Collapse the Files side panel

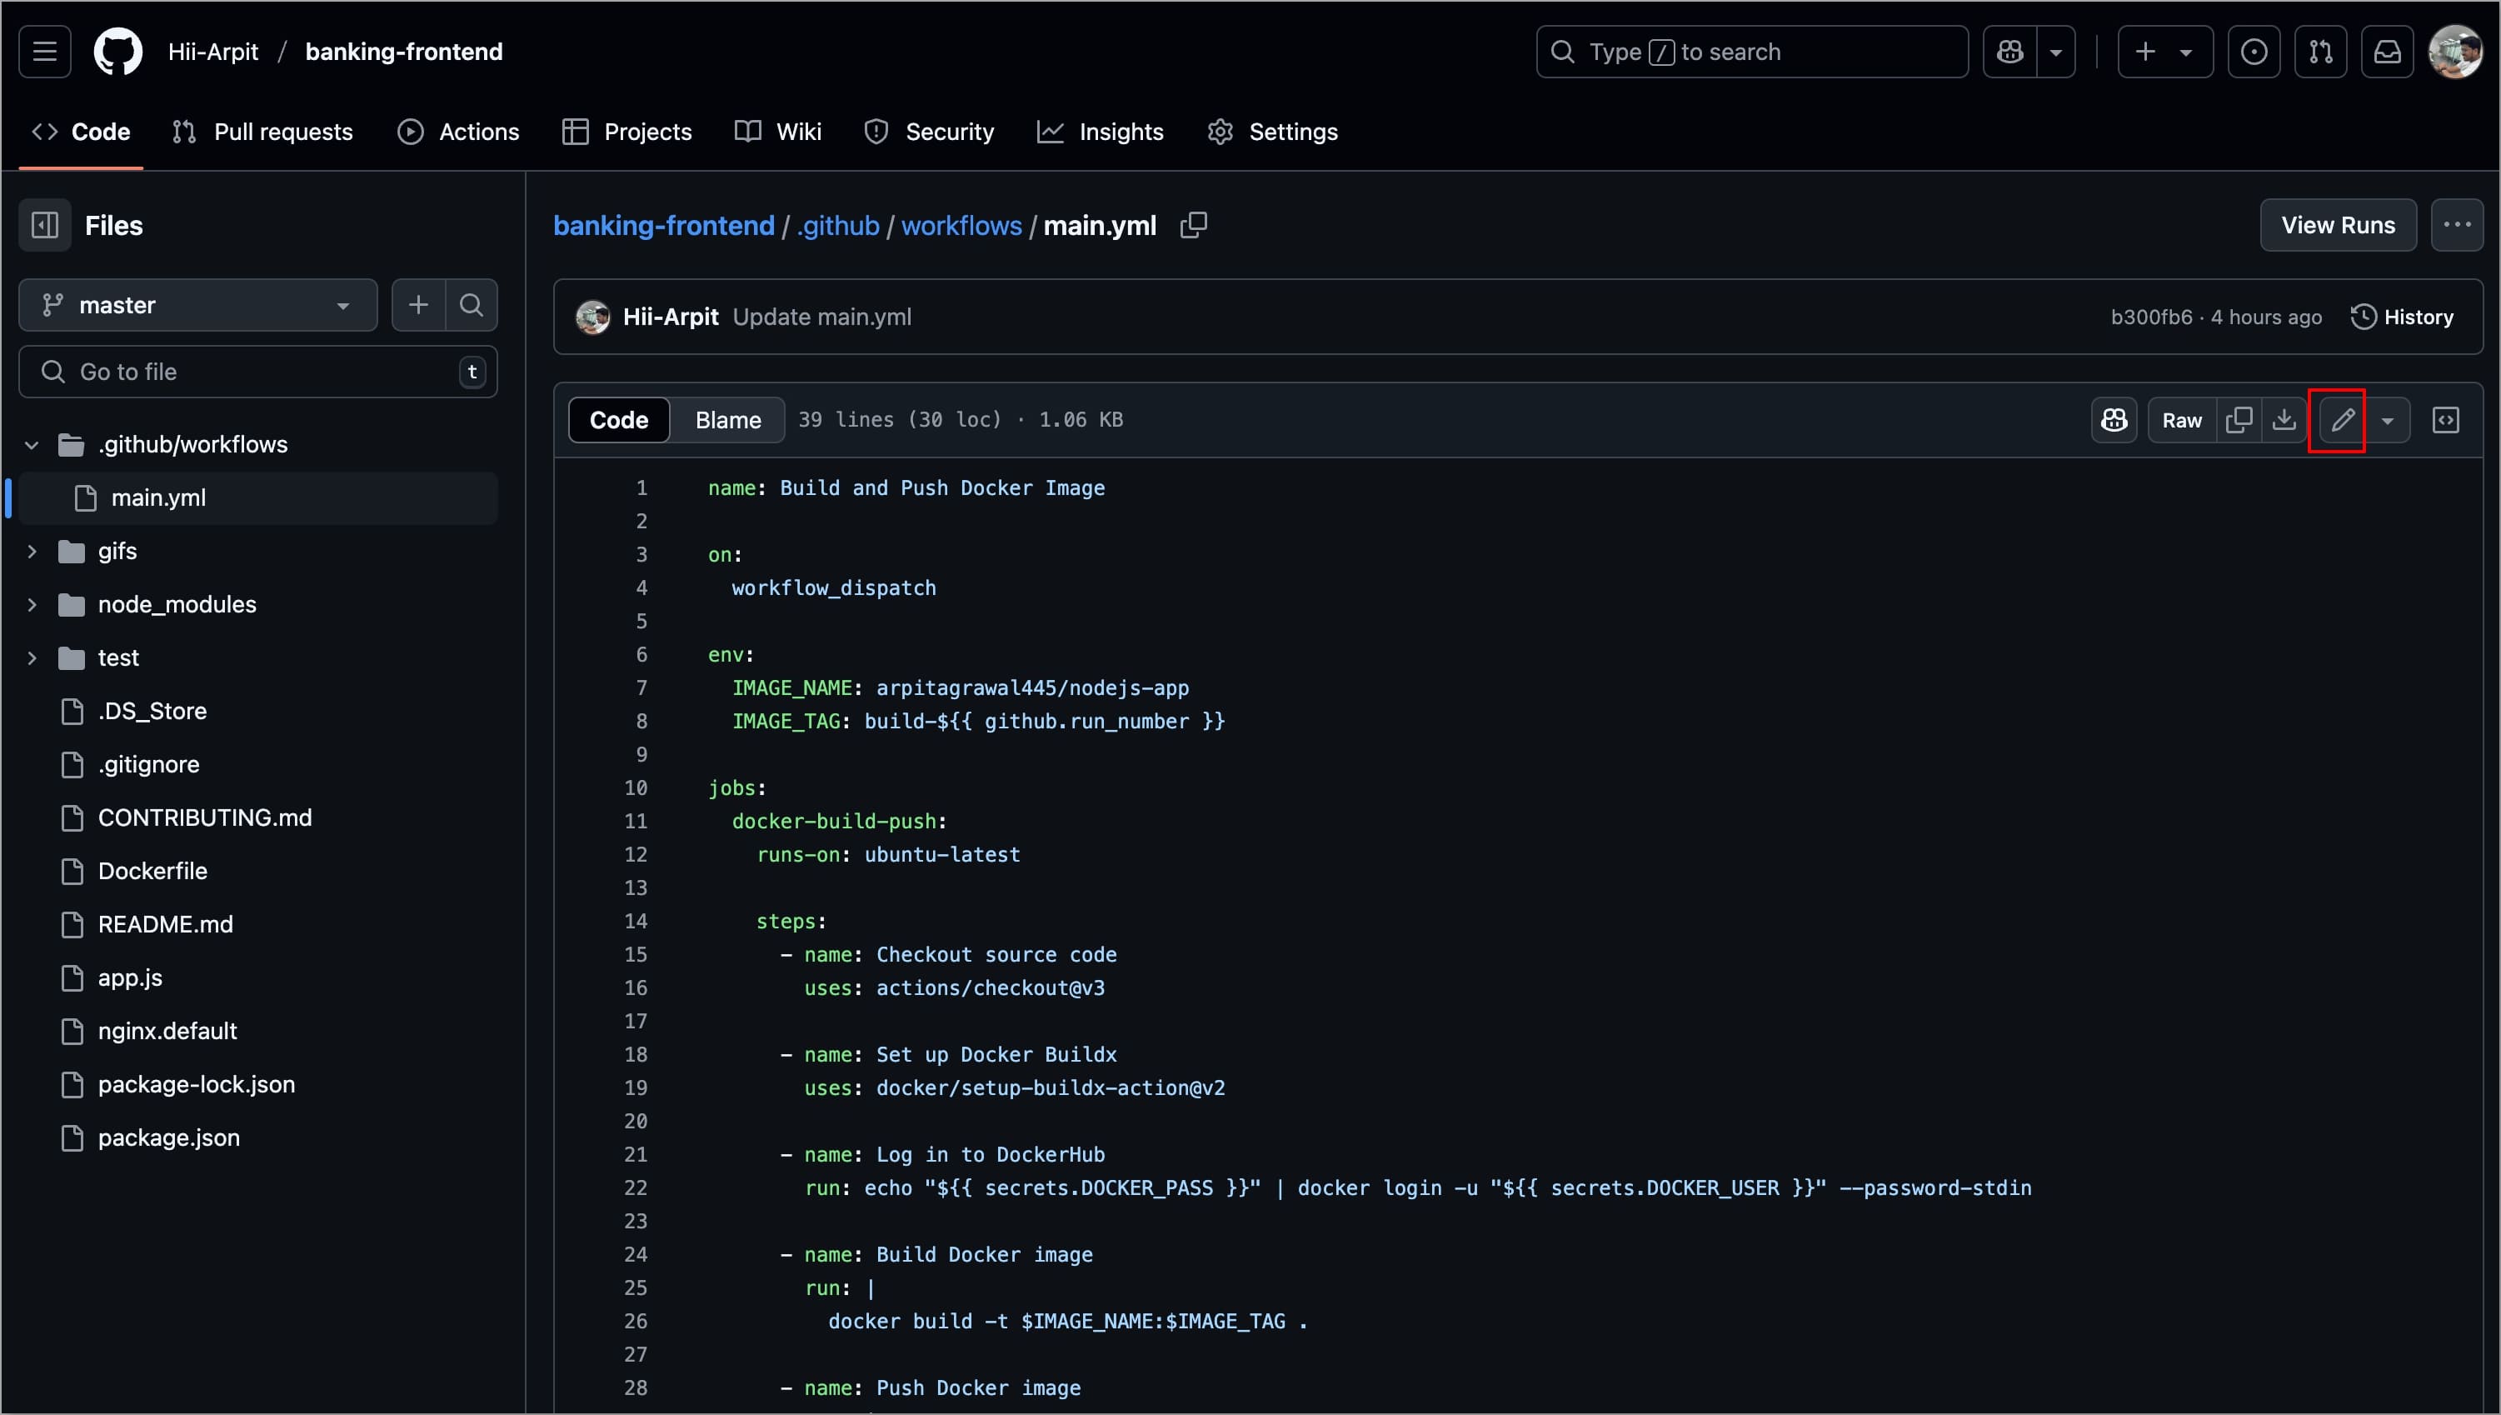(x=45, y=226)
